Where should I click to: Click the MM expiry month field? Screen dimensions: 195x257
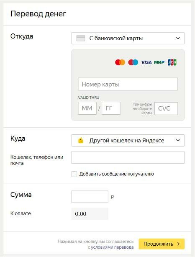coord(87,108)
